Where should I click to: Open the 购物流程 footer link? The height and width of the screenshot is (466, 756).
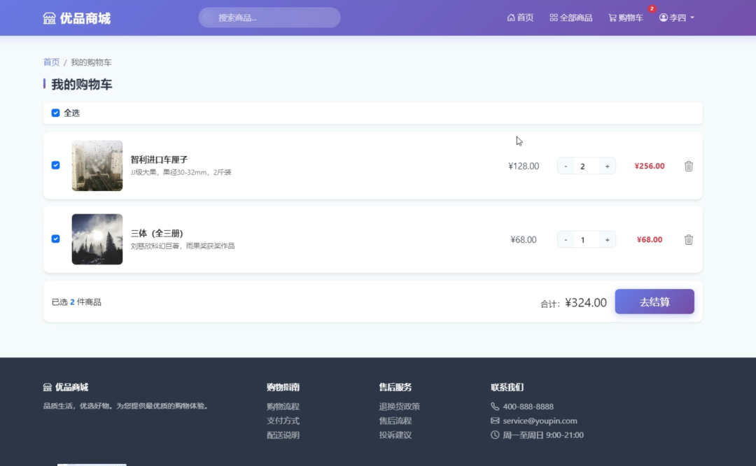point(283,407)
